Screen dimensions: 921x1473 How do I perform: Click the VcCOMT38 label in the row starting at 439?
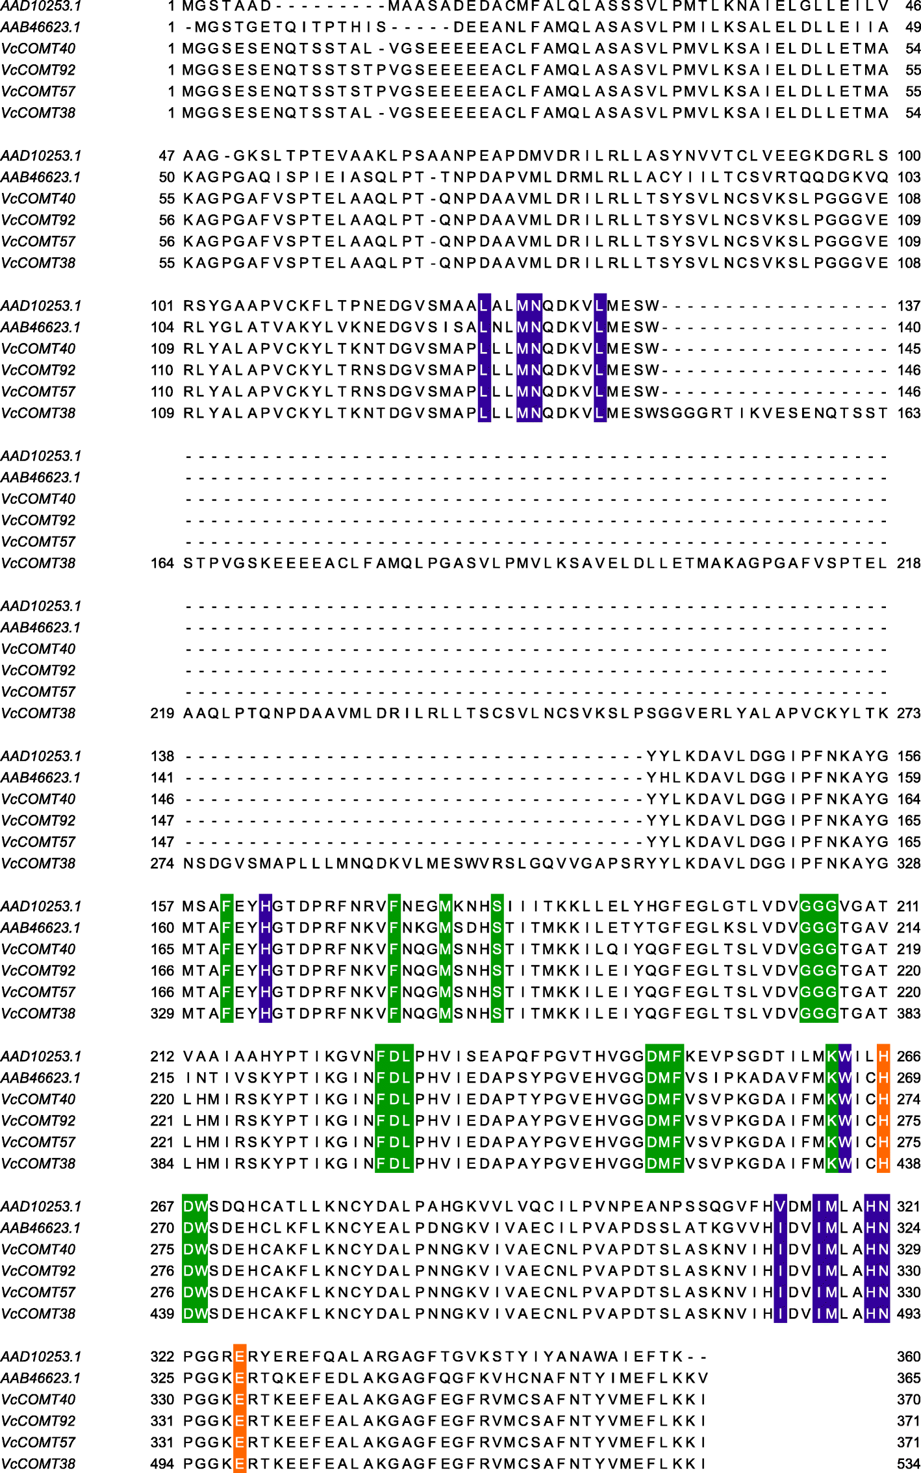(38, 1313)
